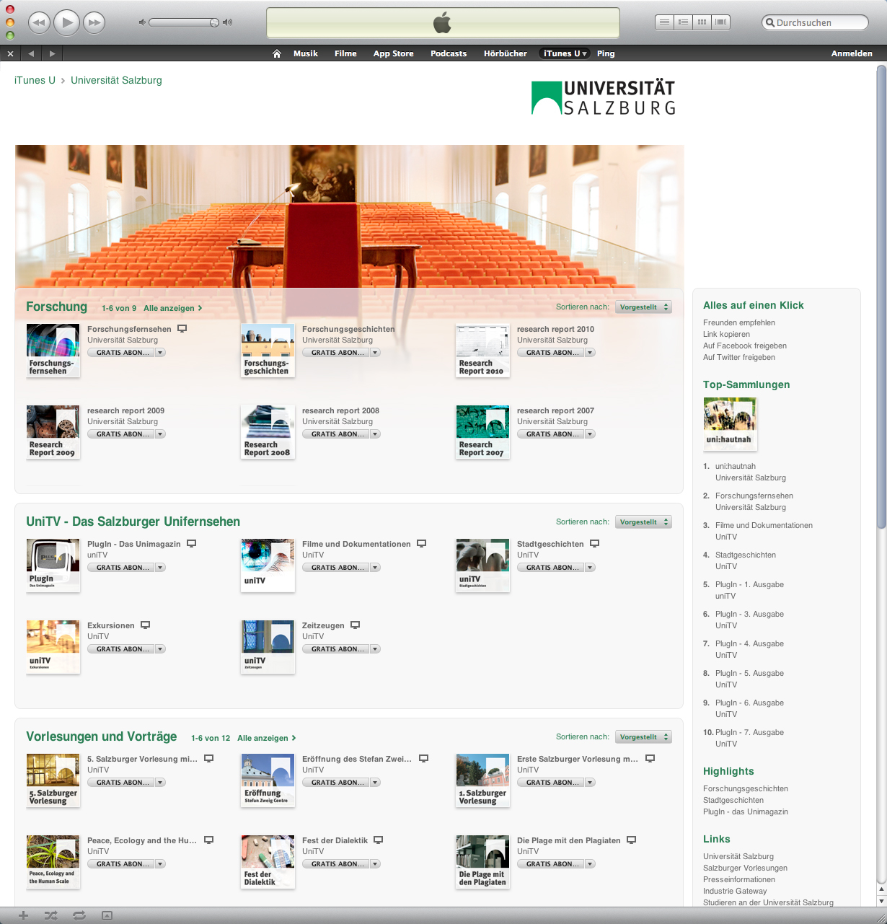The image size is (887, 924).
Task: Adjust the volume slider
Action: pyautogui.click(x=184, y=22)
